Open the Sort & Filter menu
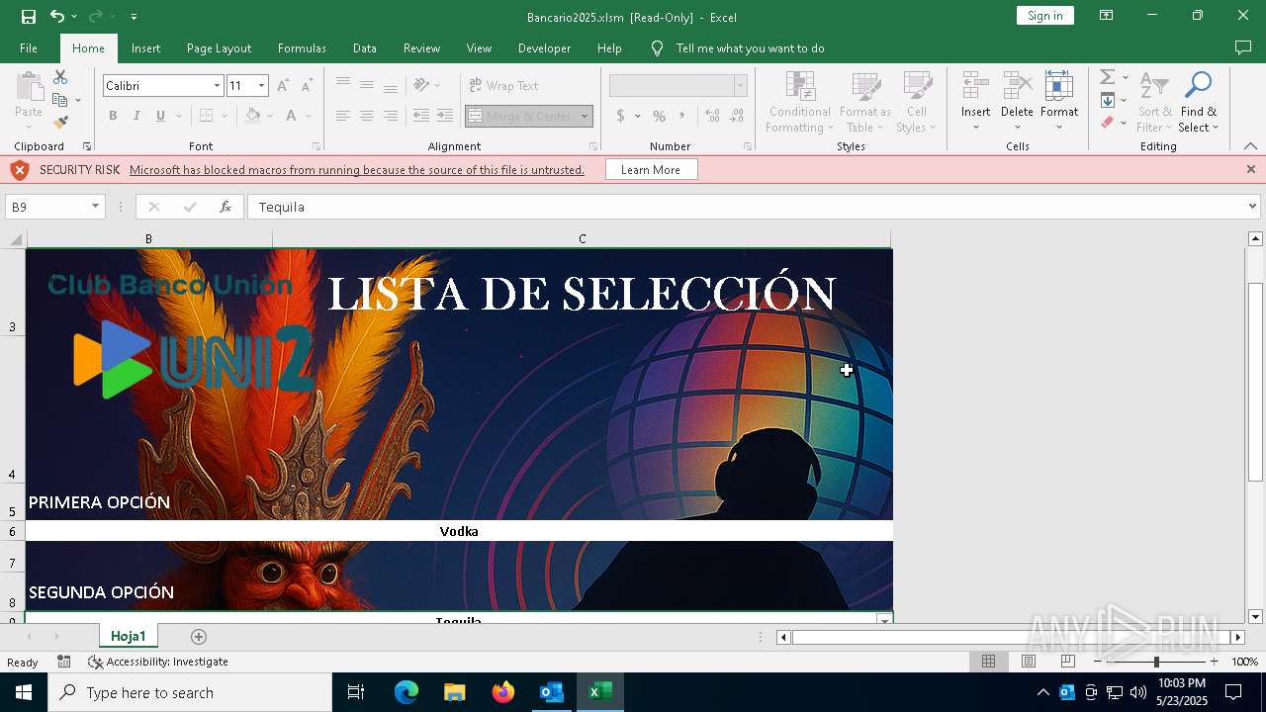 click(1154, 102)
